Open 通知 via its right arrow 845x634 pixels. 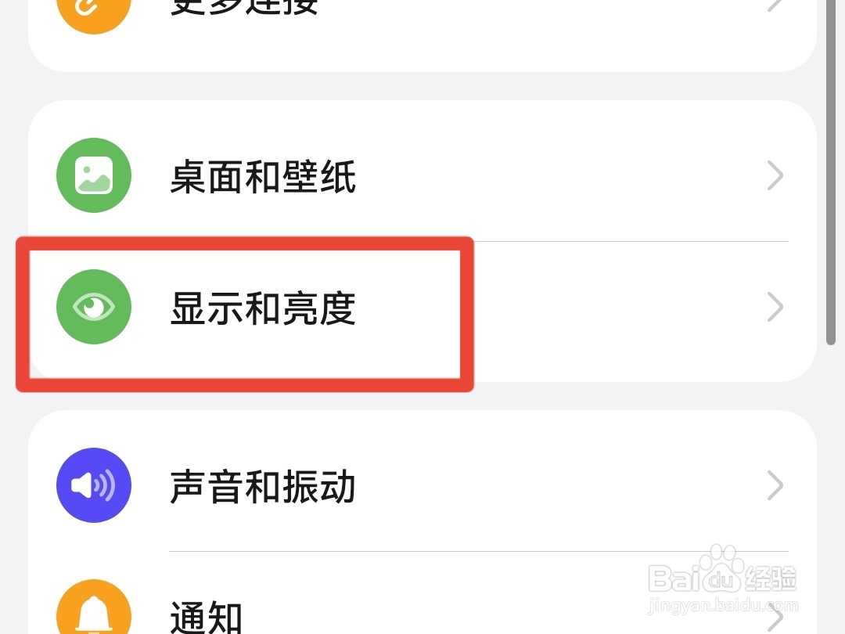pos(775,618)
